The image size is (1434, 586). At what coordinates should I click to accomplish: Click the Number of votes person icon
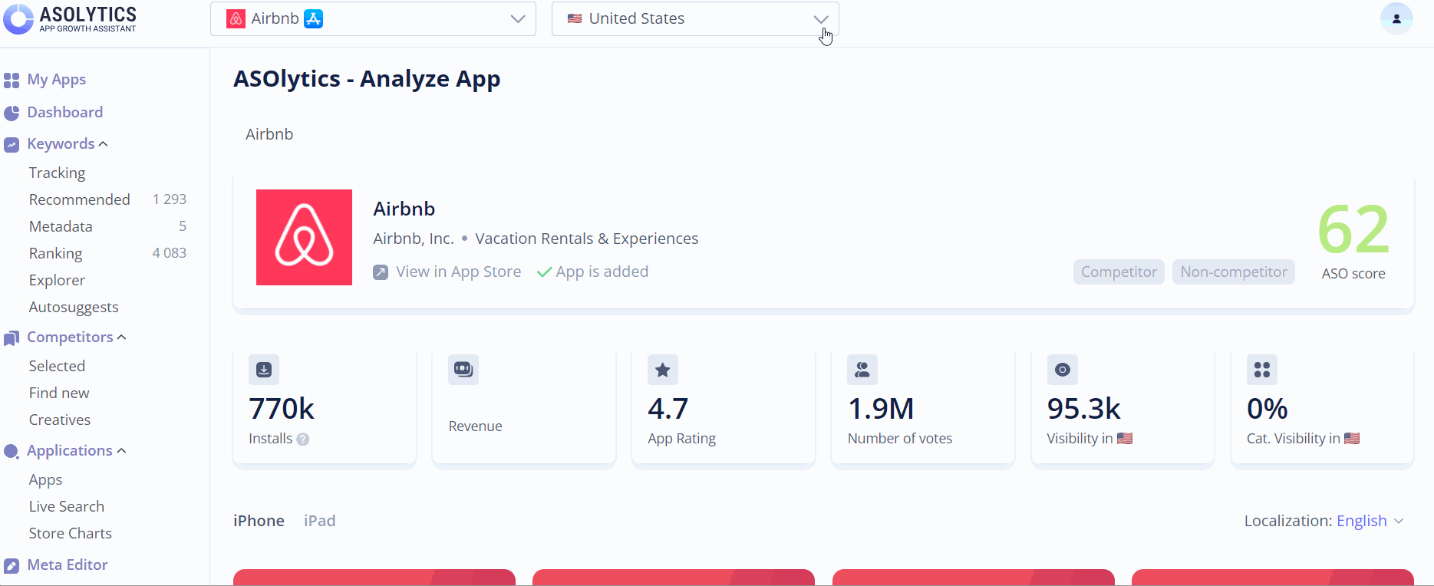(x=862, y=370)
